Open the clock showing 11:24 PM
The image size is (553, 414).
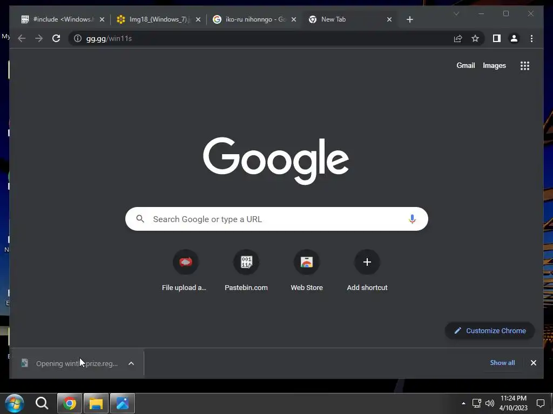pos(513,403)
